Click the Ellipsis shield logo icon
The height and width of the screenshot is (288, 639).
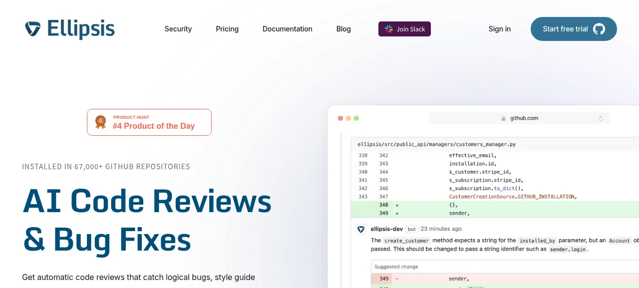(x=33, y=29)
